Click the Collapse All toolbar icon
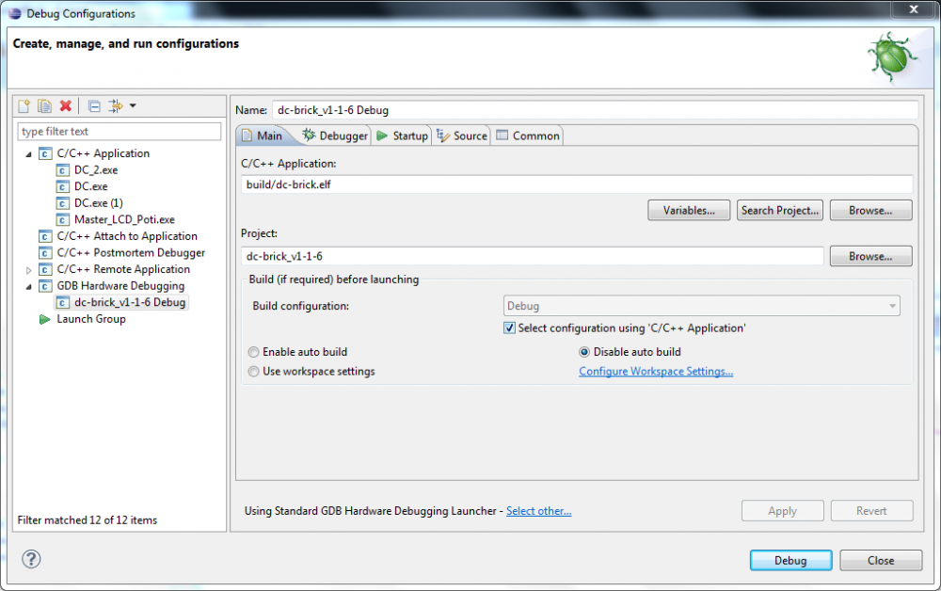The image size is (941, 591). pyautogui.click(x=94, y=106)
